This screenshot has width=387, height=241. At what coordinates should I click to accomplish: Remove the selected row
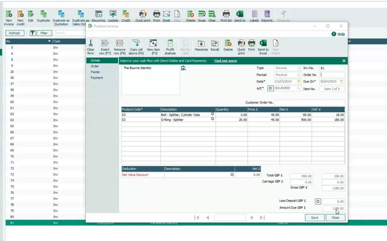(x=120, y=46)
